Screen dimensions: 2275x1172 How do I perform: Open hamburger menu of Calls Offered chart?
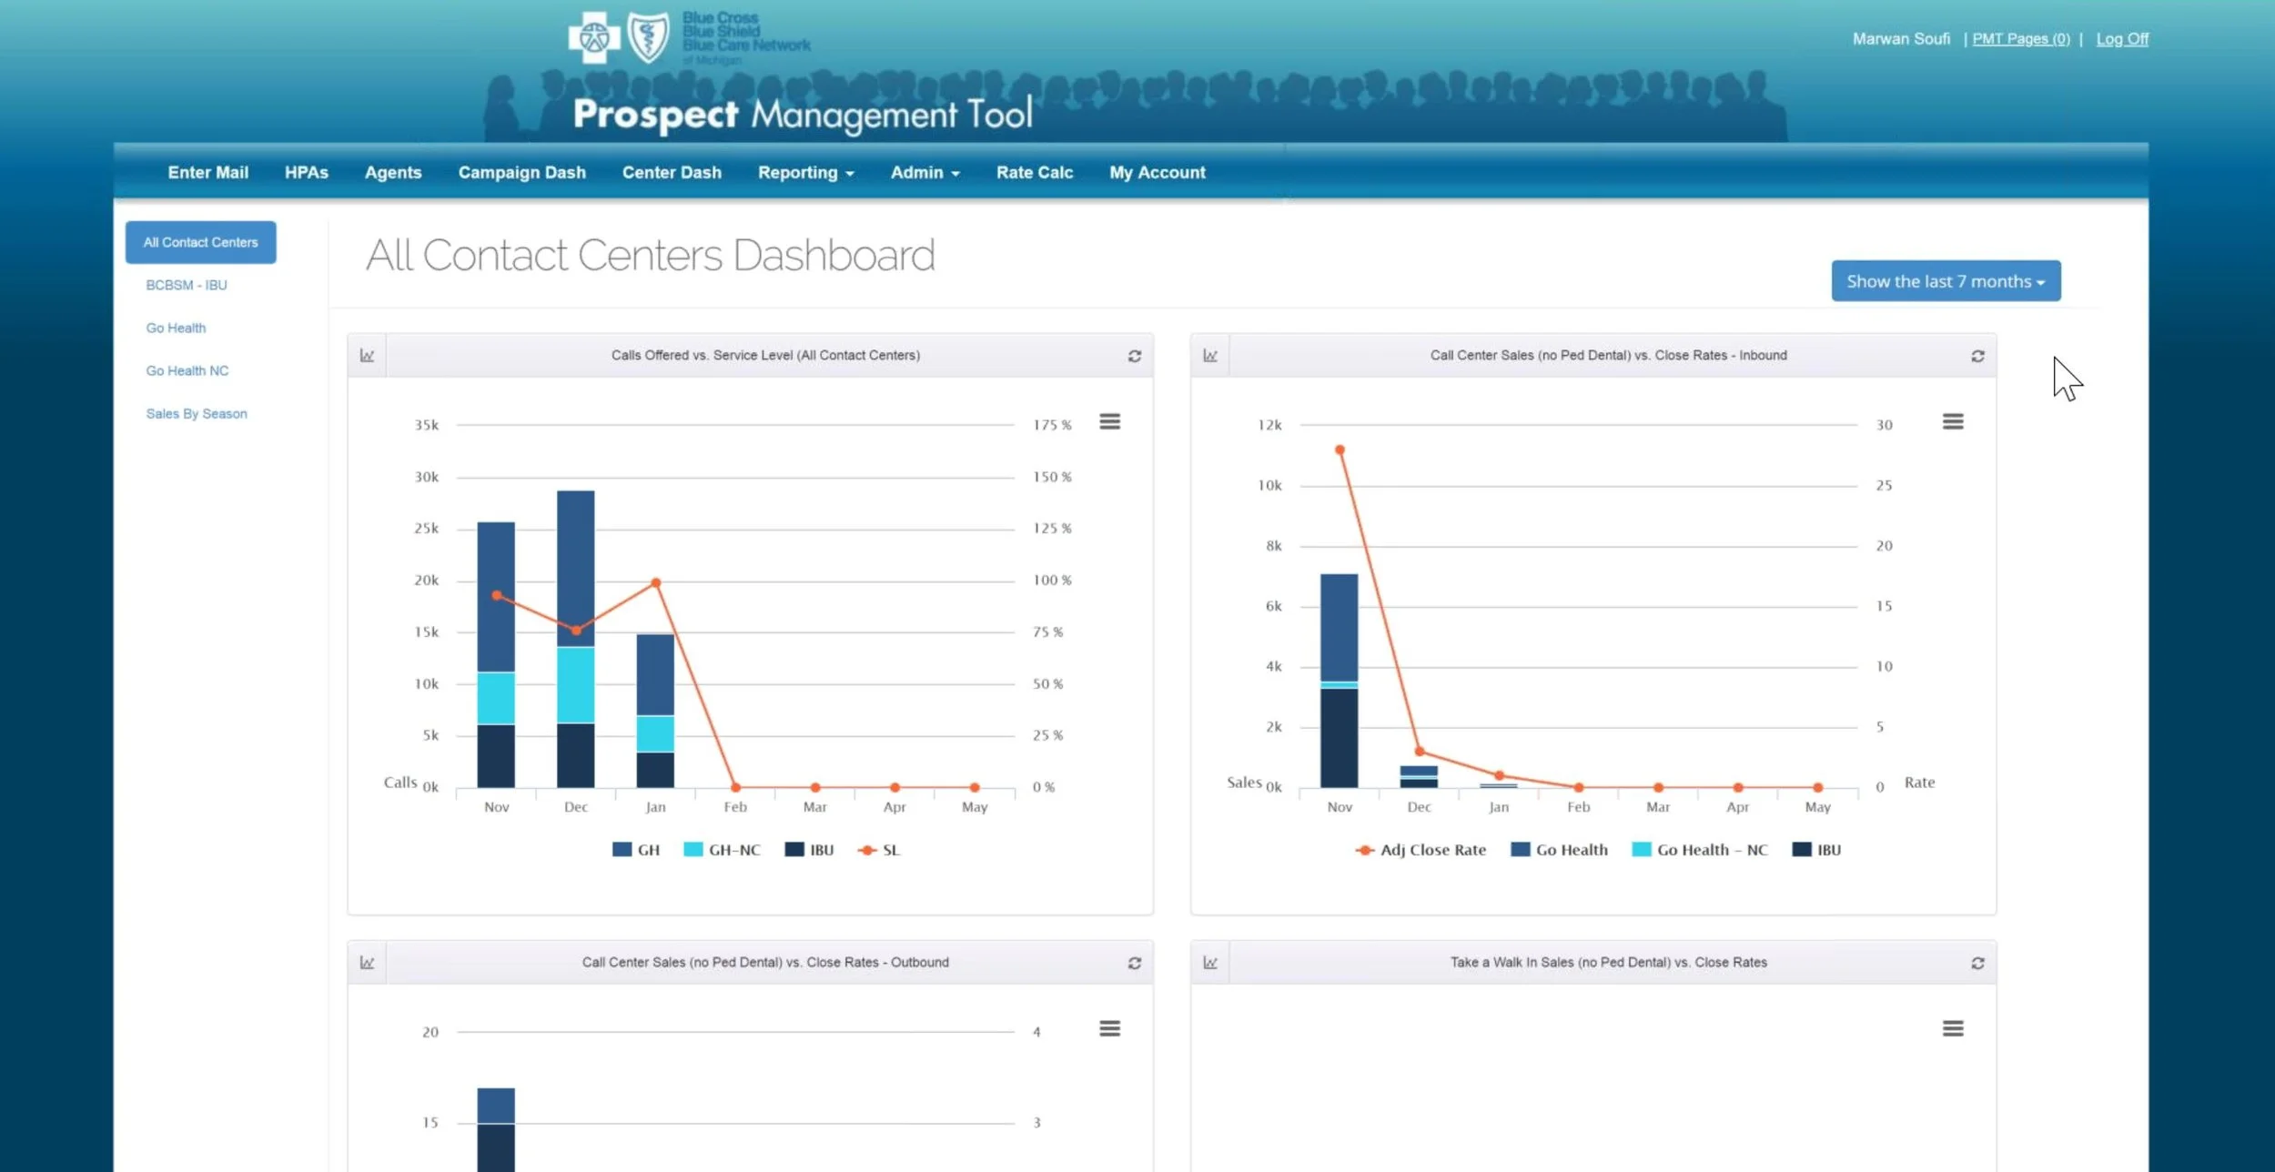click(1109, 421)
